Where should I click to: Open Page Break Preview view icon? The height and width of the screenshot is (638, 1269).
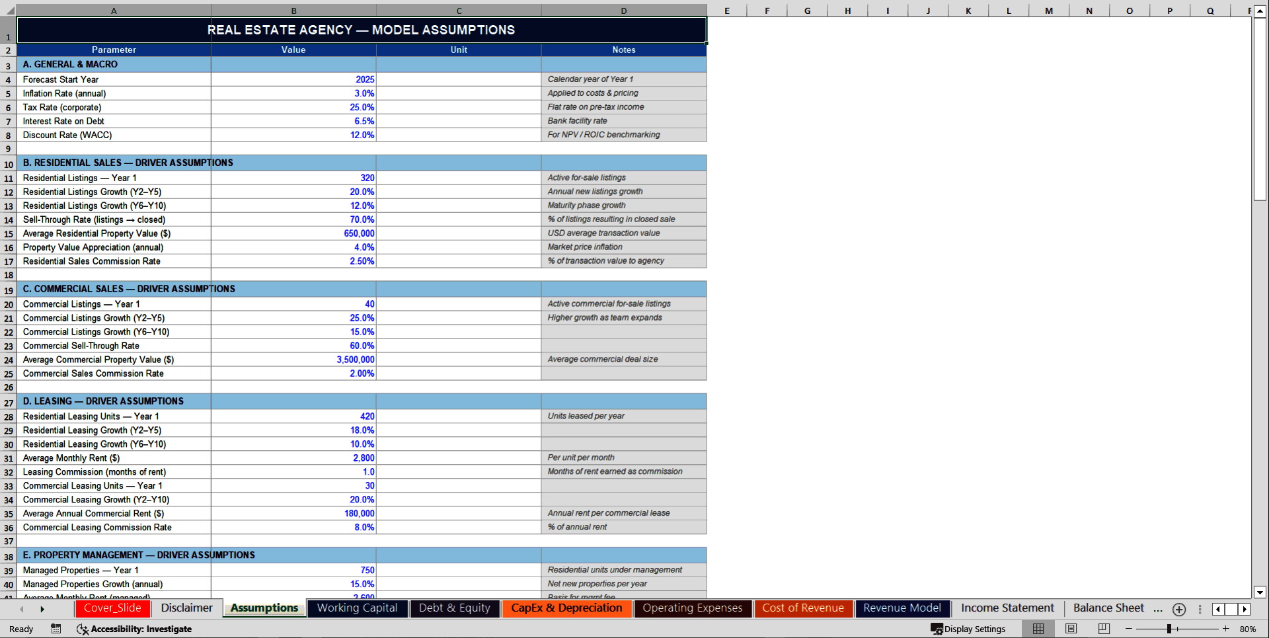1102,629
